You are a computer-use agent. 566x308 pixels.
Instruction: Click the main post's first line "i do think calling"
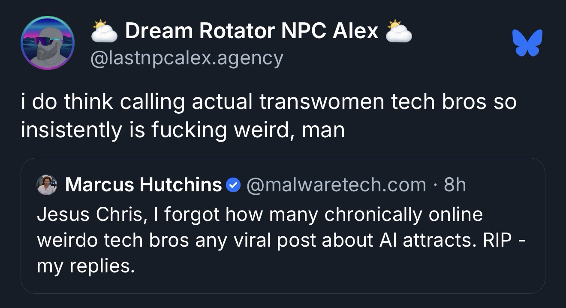103,102
